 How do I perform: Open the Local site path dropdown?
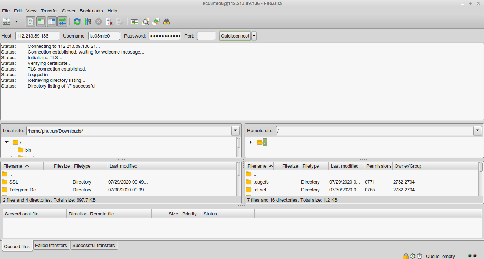(x=235, y=131)
